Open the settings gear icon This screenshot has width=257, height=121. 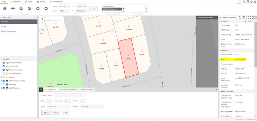click(252, 2)
